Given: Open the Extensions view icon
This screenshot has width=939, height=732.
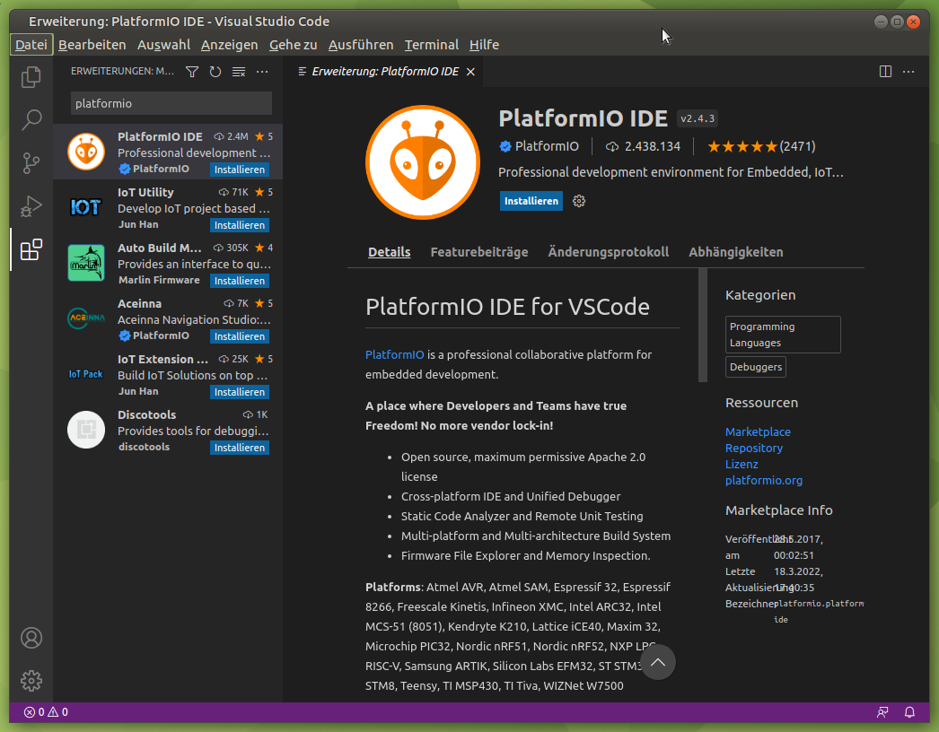Looking at the screenshot, I should click(x=31, y=249).
